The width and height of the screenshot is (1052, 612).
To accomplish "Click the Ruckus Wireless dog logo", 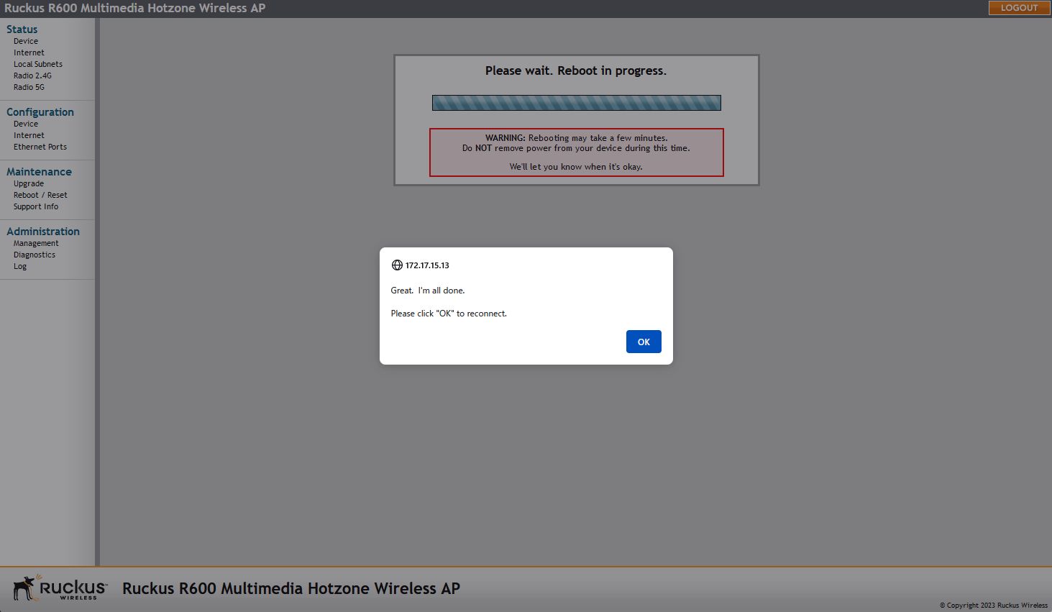I will [60, 588].
